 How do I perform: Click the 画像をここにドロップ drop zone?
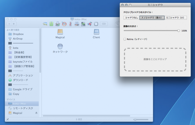155,59
